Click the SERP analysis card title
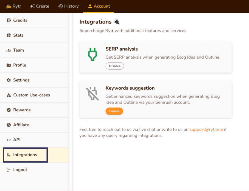This screenshot has height=191, width=249. coord(122,49)
